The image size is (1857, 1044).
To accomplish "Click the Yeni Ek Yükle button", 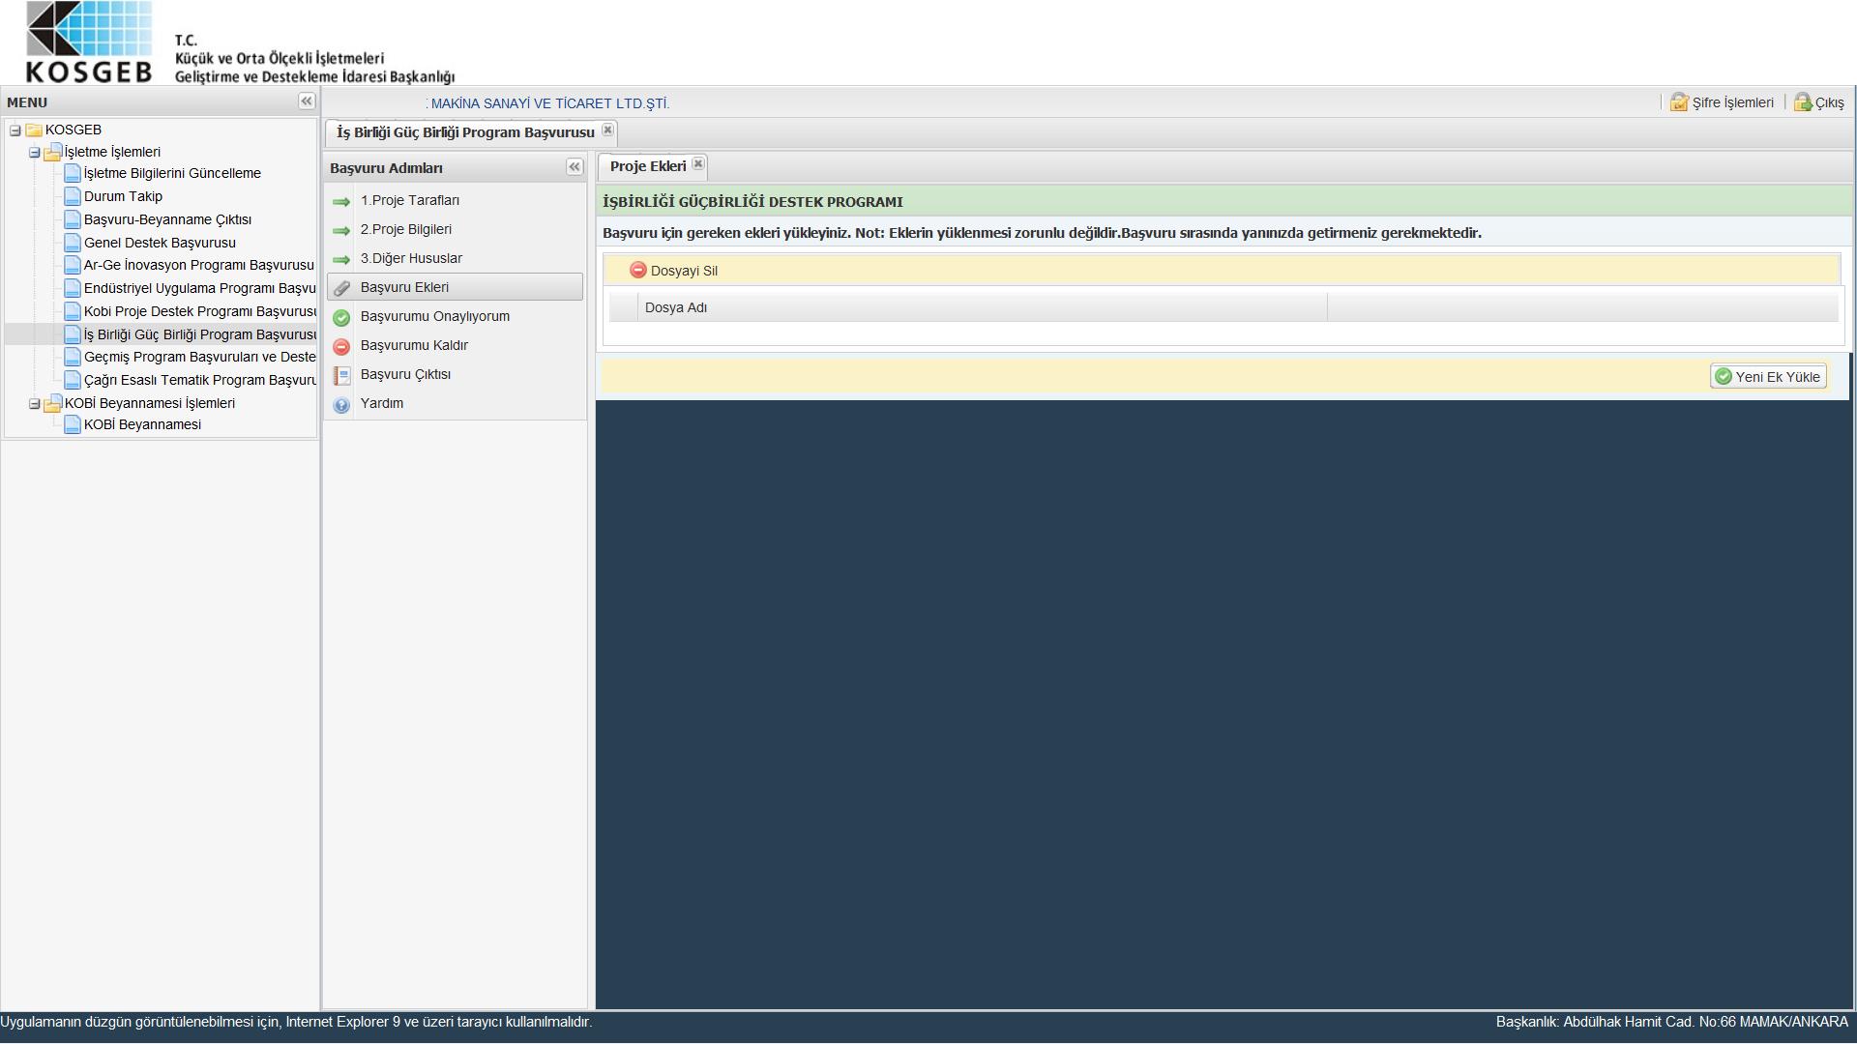I will click(x=1768, y=376).
